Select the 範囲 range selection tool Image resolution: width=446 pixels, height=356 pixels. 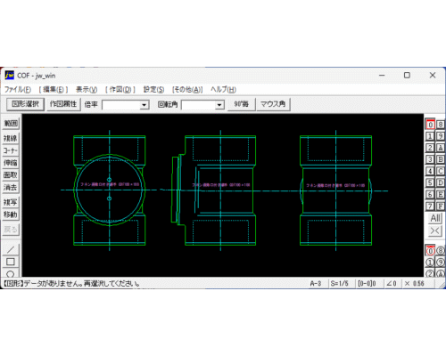[11, 123]
